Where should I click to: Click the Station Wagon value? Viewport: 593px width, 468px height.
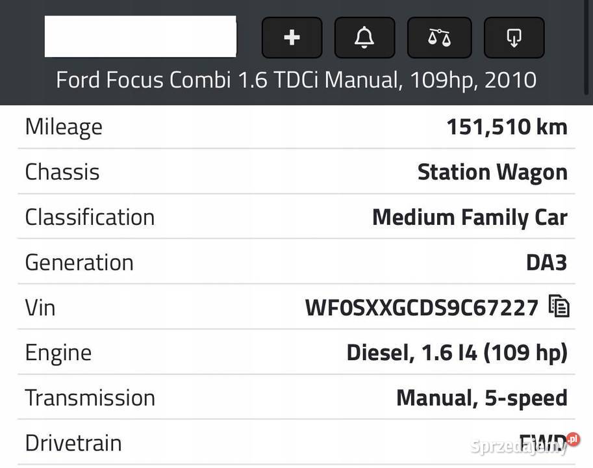coord(492,172)
